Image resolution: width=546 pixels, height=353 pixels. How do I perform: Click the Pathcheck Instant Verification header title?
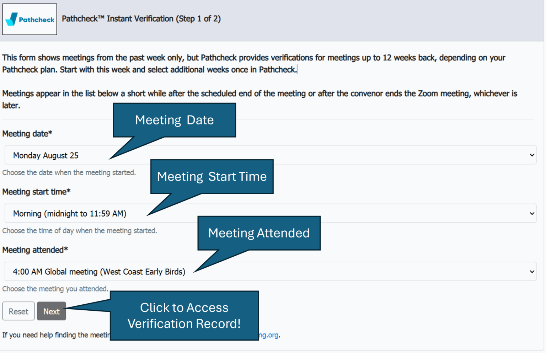(x=141, y=18)
